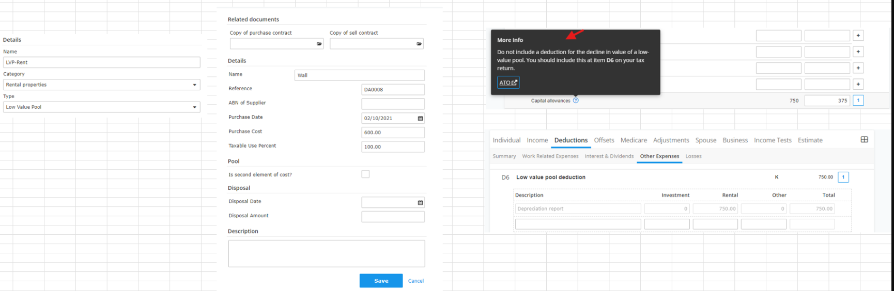
Task: Click the Depreciation report description field
Action: pos(578,209)
